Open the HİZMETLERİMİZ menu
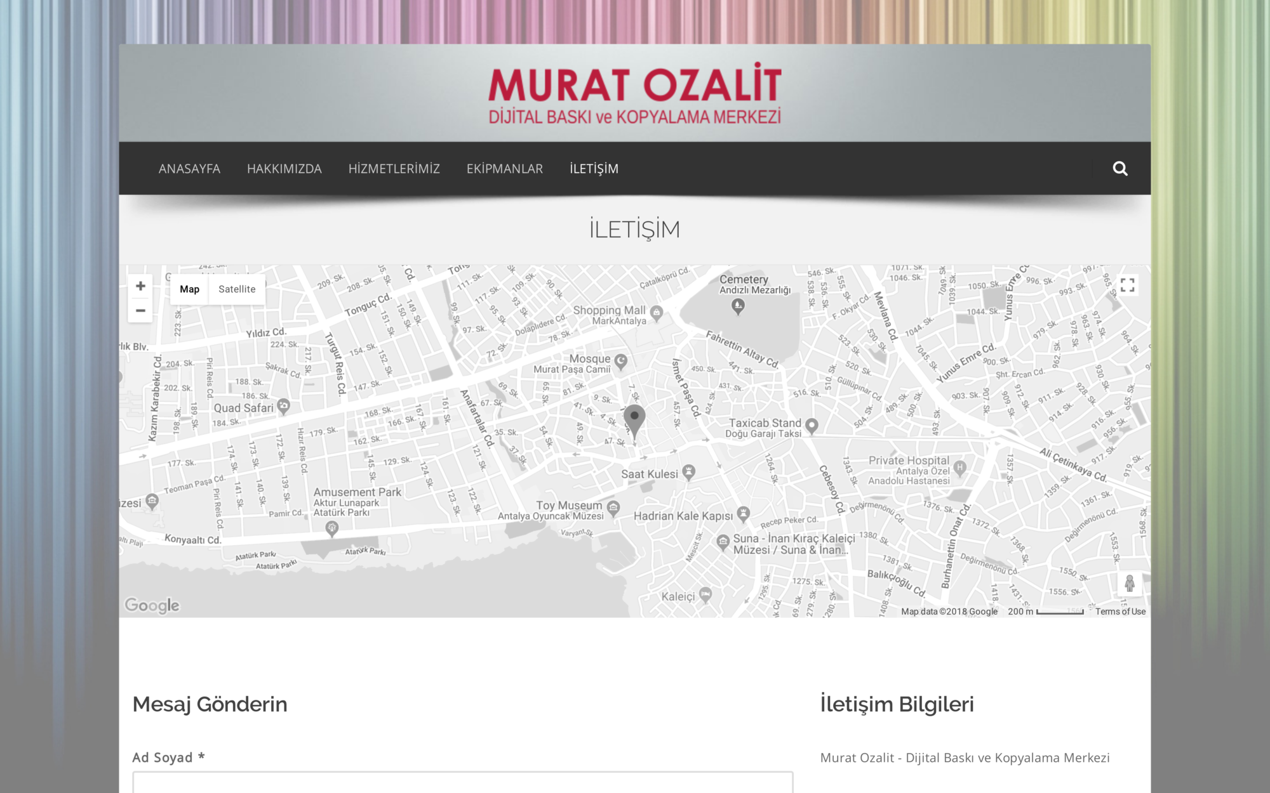 [394, 169]
